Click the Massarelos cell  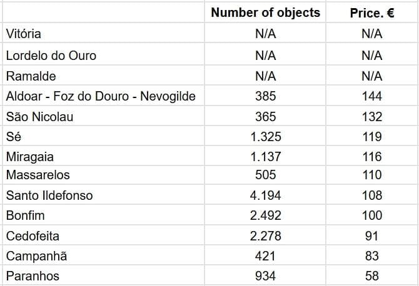click(38, 175)
